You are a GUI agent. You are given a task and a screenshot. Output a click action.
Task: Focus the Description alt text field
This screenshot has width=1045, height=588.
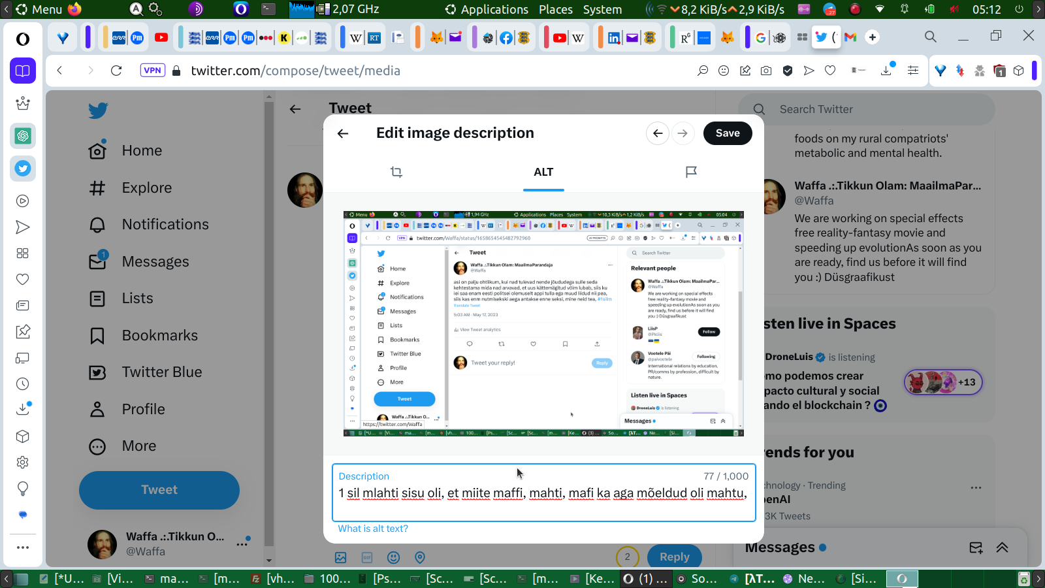click(x=543, y=493)
